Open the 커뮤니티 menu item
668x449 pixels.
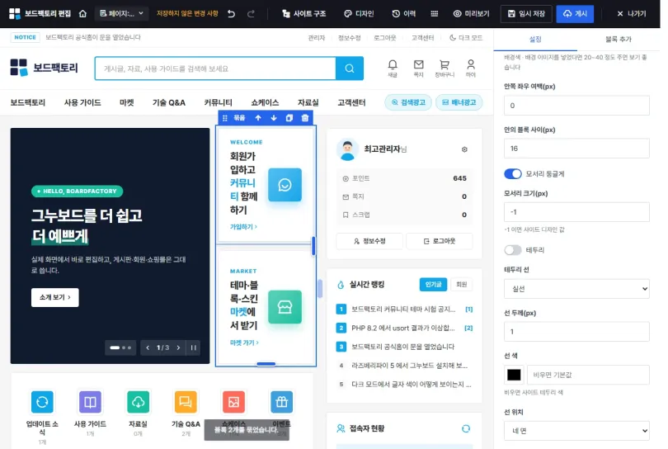click(x=218, y=102)
